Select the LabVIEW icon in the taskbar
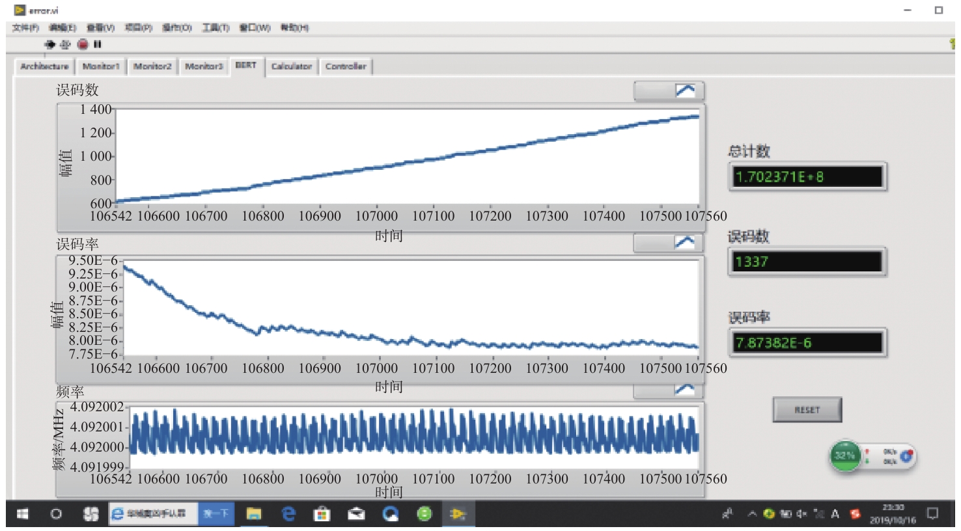The height and width of the screenshot is (531, 961). [x=458, y=514]
